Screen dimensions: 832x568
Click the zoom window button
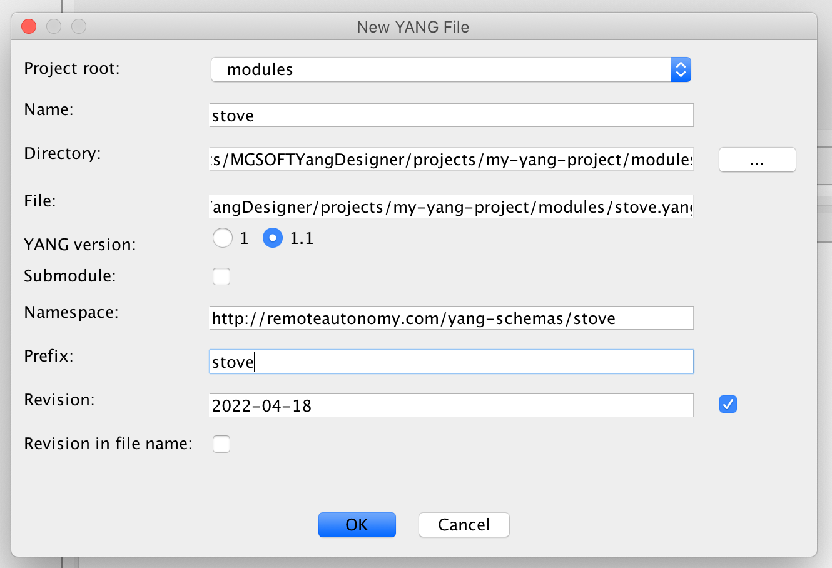(x=79, y=26)
